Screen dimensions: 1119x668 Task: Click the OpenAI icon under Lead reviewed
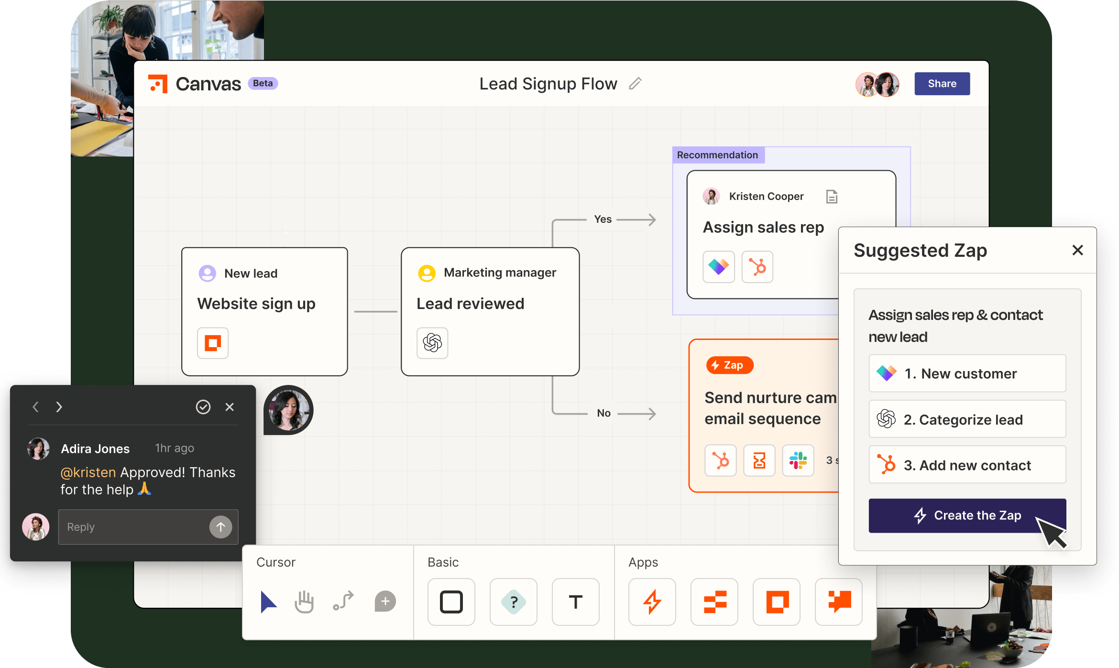tap(432, 343)
